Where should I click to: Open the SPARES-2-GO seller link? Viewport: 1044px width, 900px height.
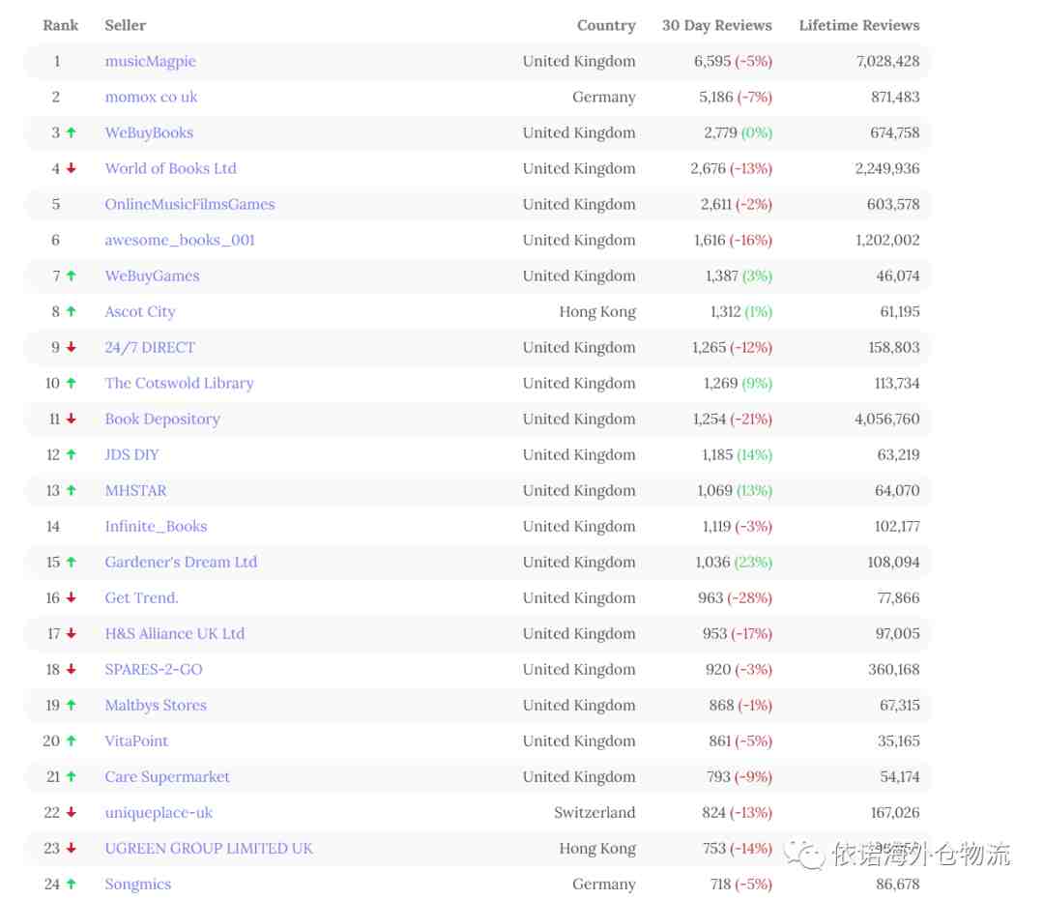pyautogui.click(x=154, y=669)
